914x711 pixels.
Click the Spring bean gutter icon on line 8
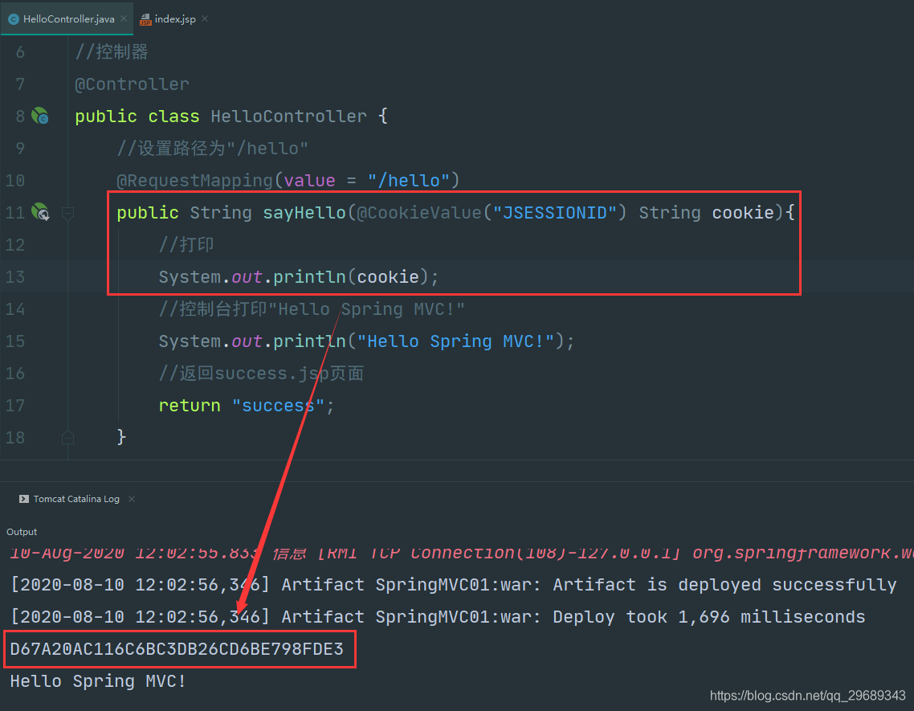pos(40,116)
